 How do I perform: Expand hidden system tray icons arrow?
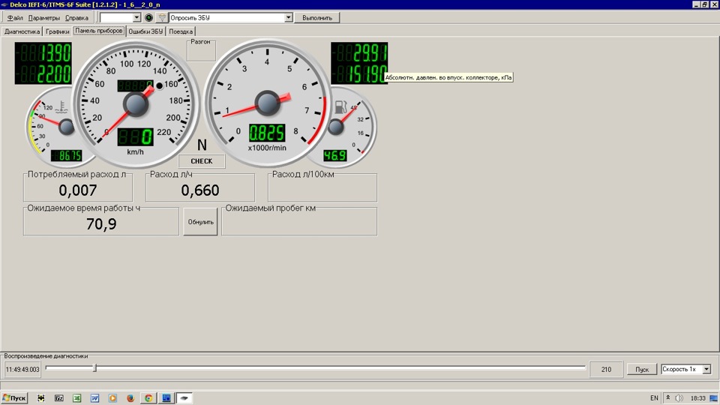[x=668, y=398]
